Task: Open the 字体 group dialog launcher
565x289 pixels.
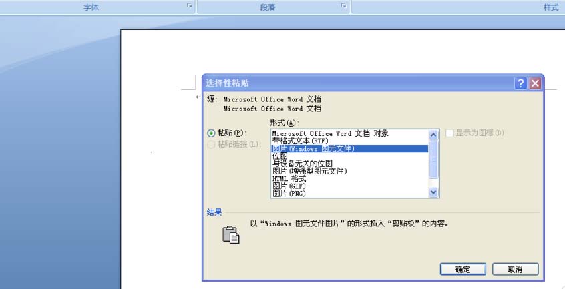Action: coord(190,5)
